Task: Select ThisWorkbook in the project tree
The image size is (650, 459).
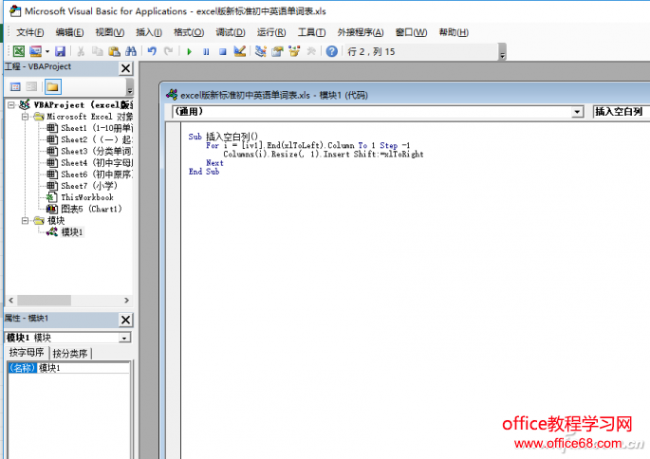Action: point(80,197)
